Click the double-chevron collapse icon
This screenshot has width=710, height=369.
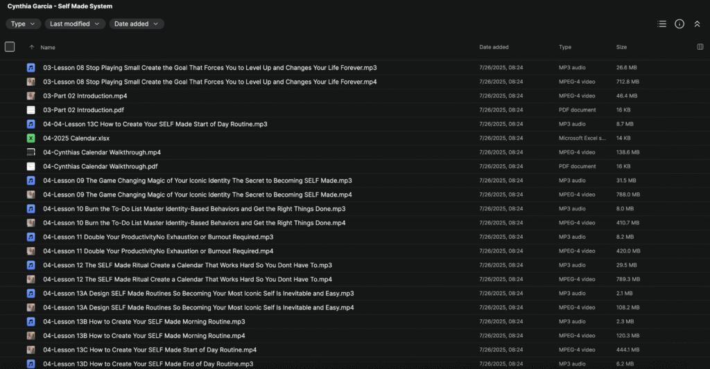point(697,24)
